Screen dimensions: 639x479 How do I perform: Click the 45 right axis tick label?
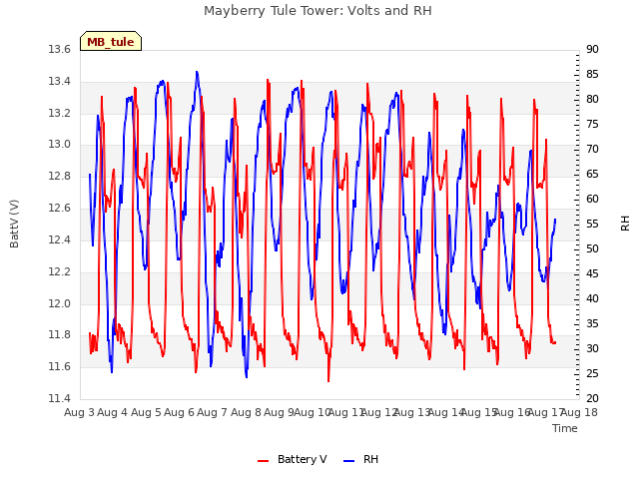click(x=592, y=274)
